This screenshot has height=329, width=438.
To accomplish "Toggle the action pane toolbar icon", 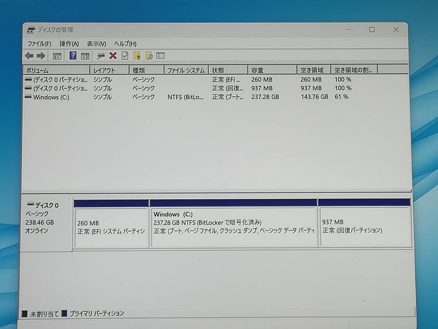I will 85,56.
